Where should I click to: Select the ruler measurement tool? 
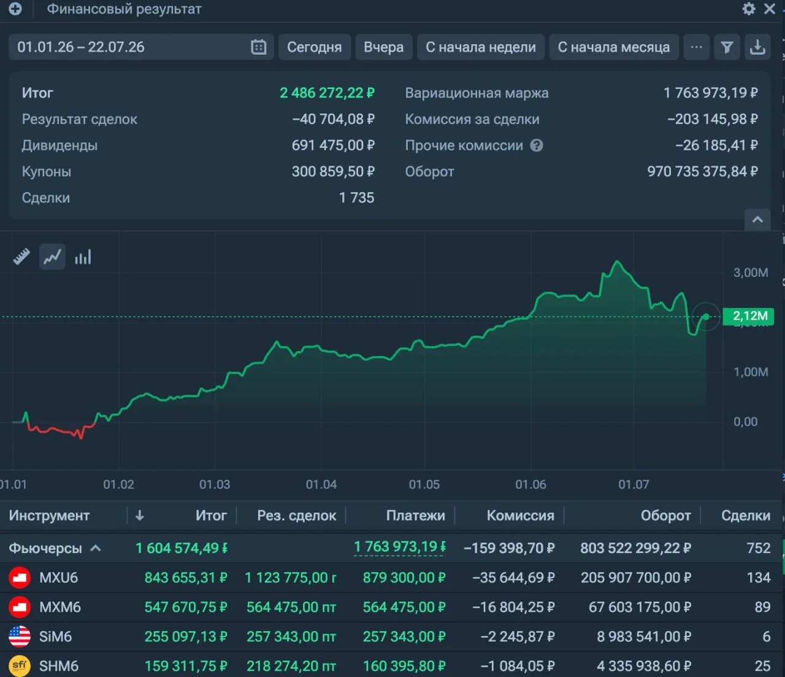click(21, 257)
